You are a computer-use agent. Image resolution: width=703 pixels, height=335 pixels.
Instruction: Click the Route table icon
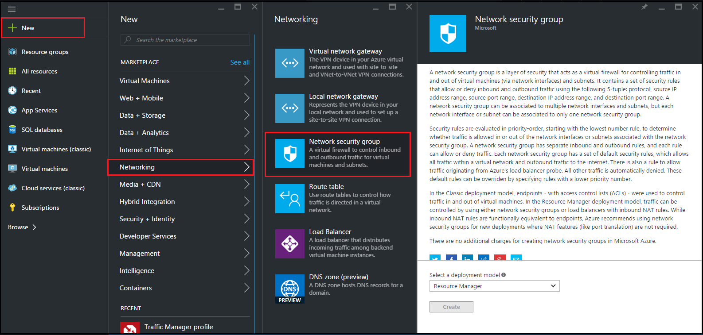click(x=290, y=199)
